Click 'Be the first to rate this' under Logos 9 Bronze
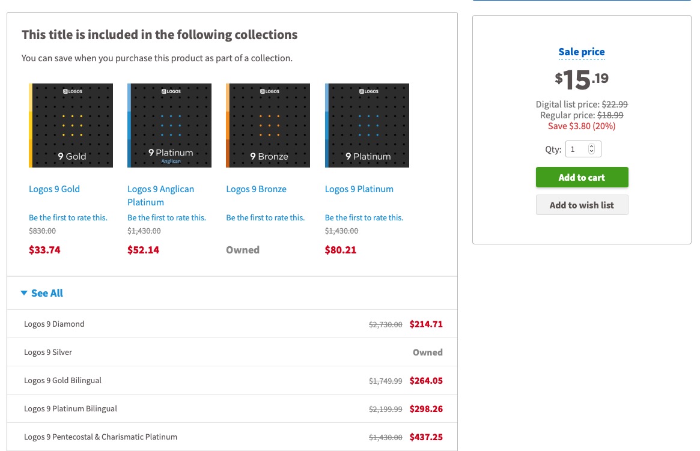This screenshot has width=700, height=451. pyautogui.click(x=265, y=218)
